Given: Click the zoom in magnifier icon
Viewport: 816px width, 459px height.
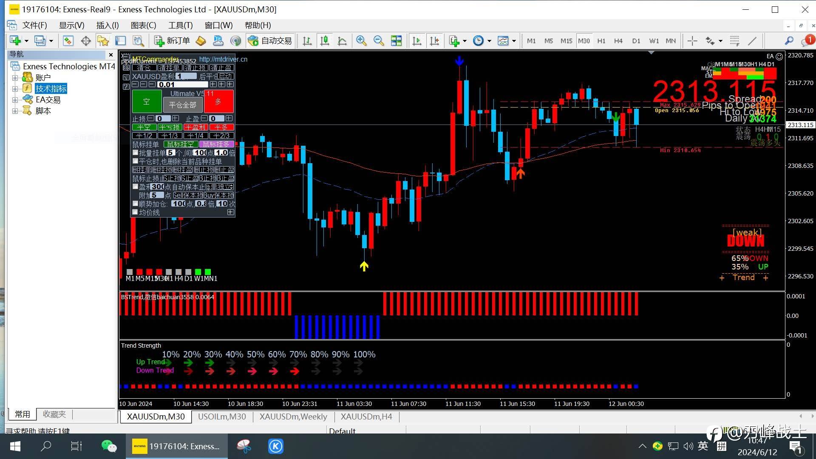Looking at the screenshot, I should 361,41.
